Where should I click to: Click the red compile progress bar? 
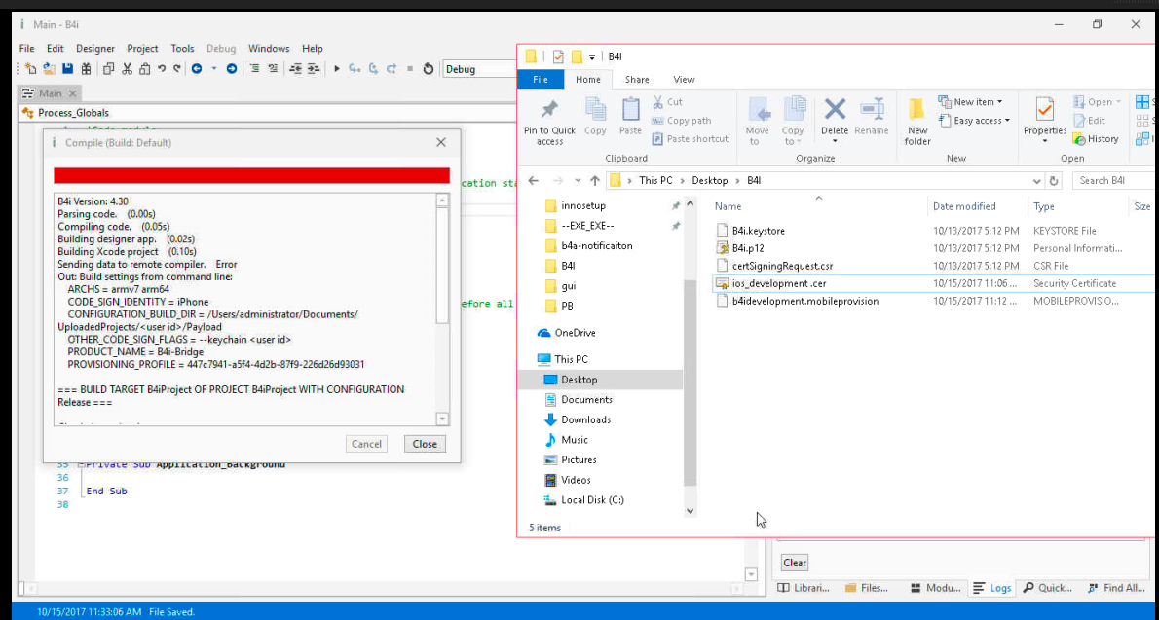coord(251,175)
